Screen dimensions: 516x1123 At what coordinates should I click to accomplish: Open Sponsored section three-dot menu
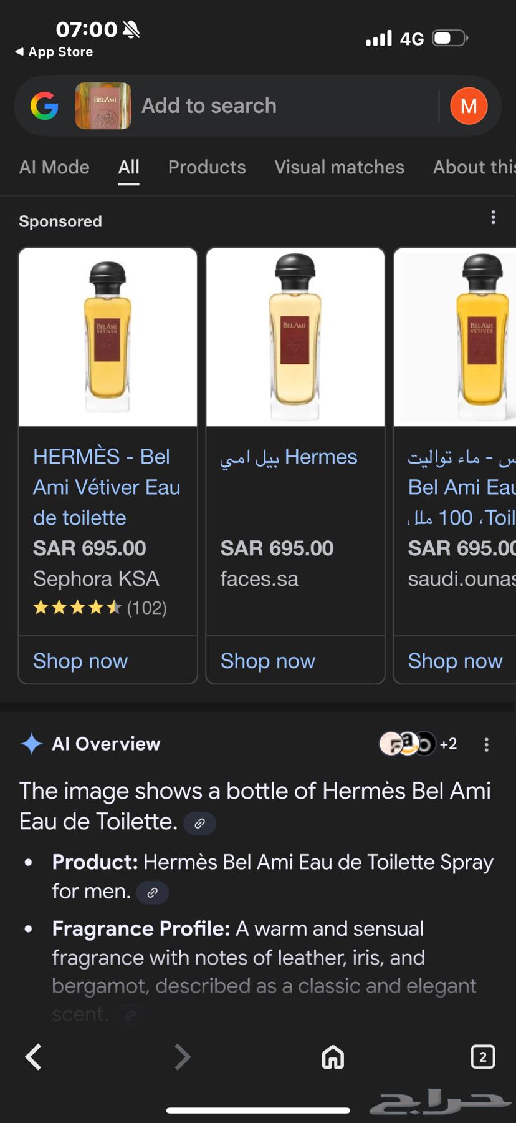493,217
